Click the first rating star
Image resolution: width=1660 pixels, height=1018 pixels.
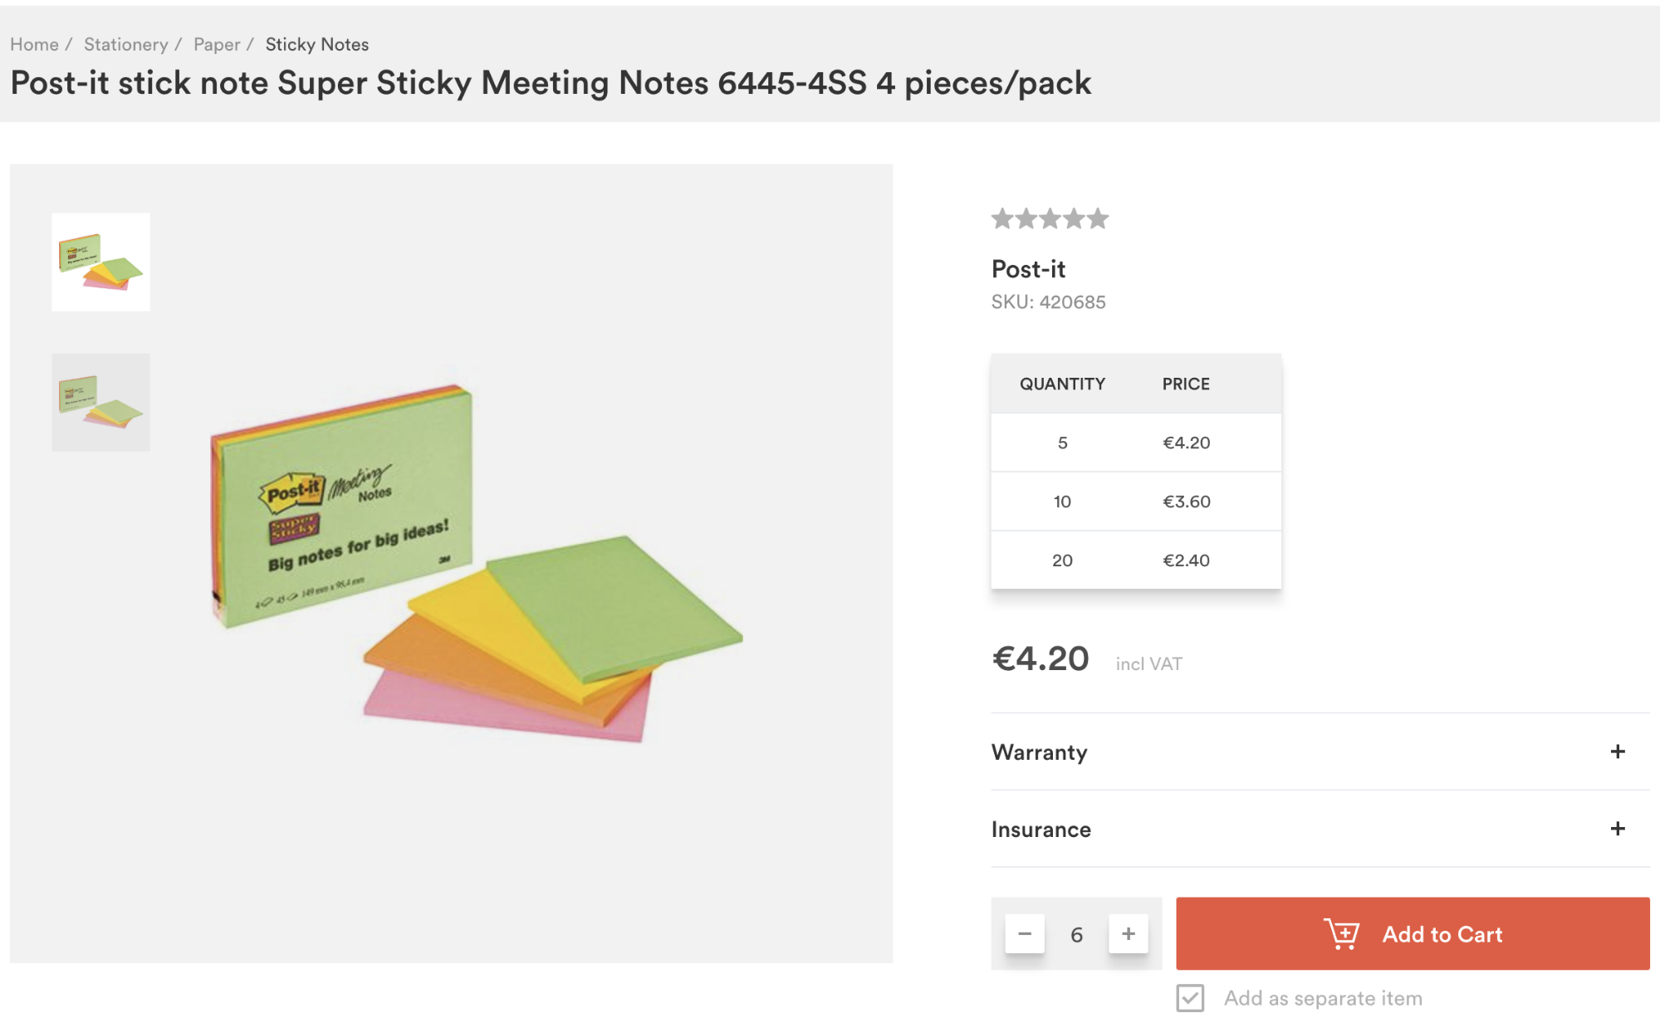[x=1002, y=218]
